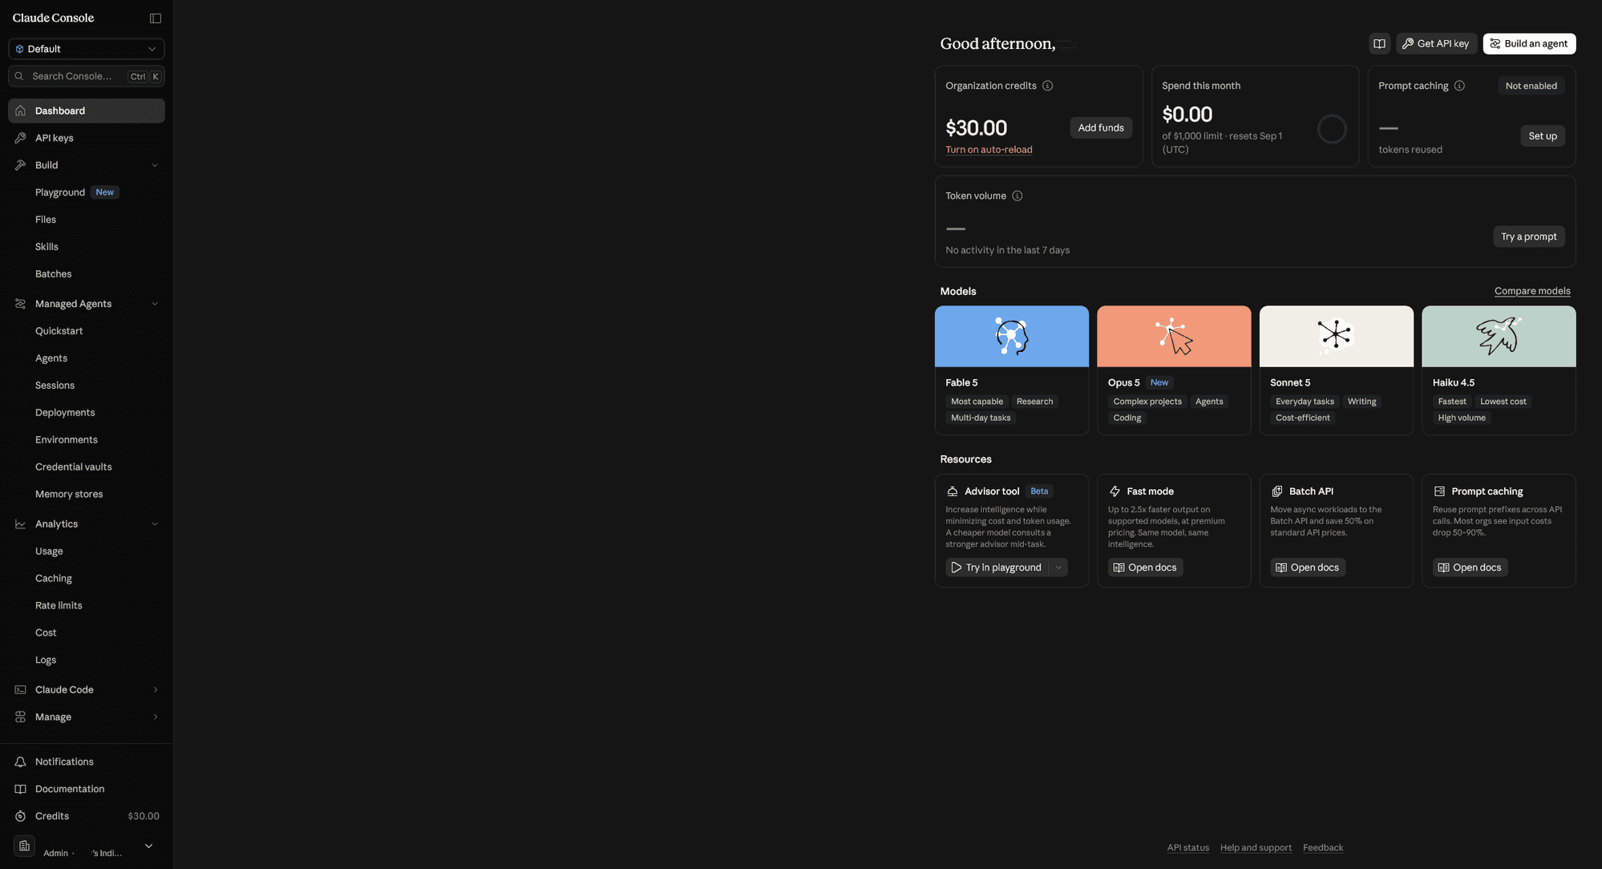Viewport: 1602px width, 869px height.
Task: Click the API keys key icon
Action: 21,138
